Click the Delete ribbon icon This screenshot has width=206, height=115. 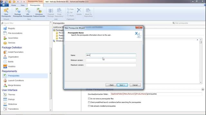tap(79, 12)
